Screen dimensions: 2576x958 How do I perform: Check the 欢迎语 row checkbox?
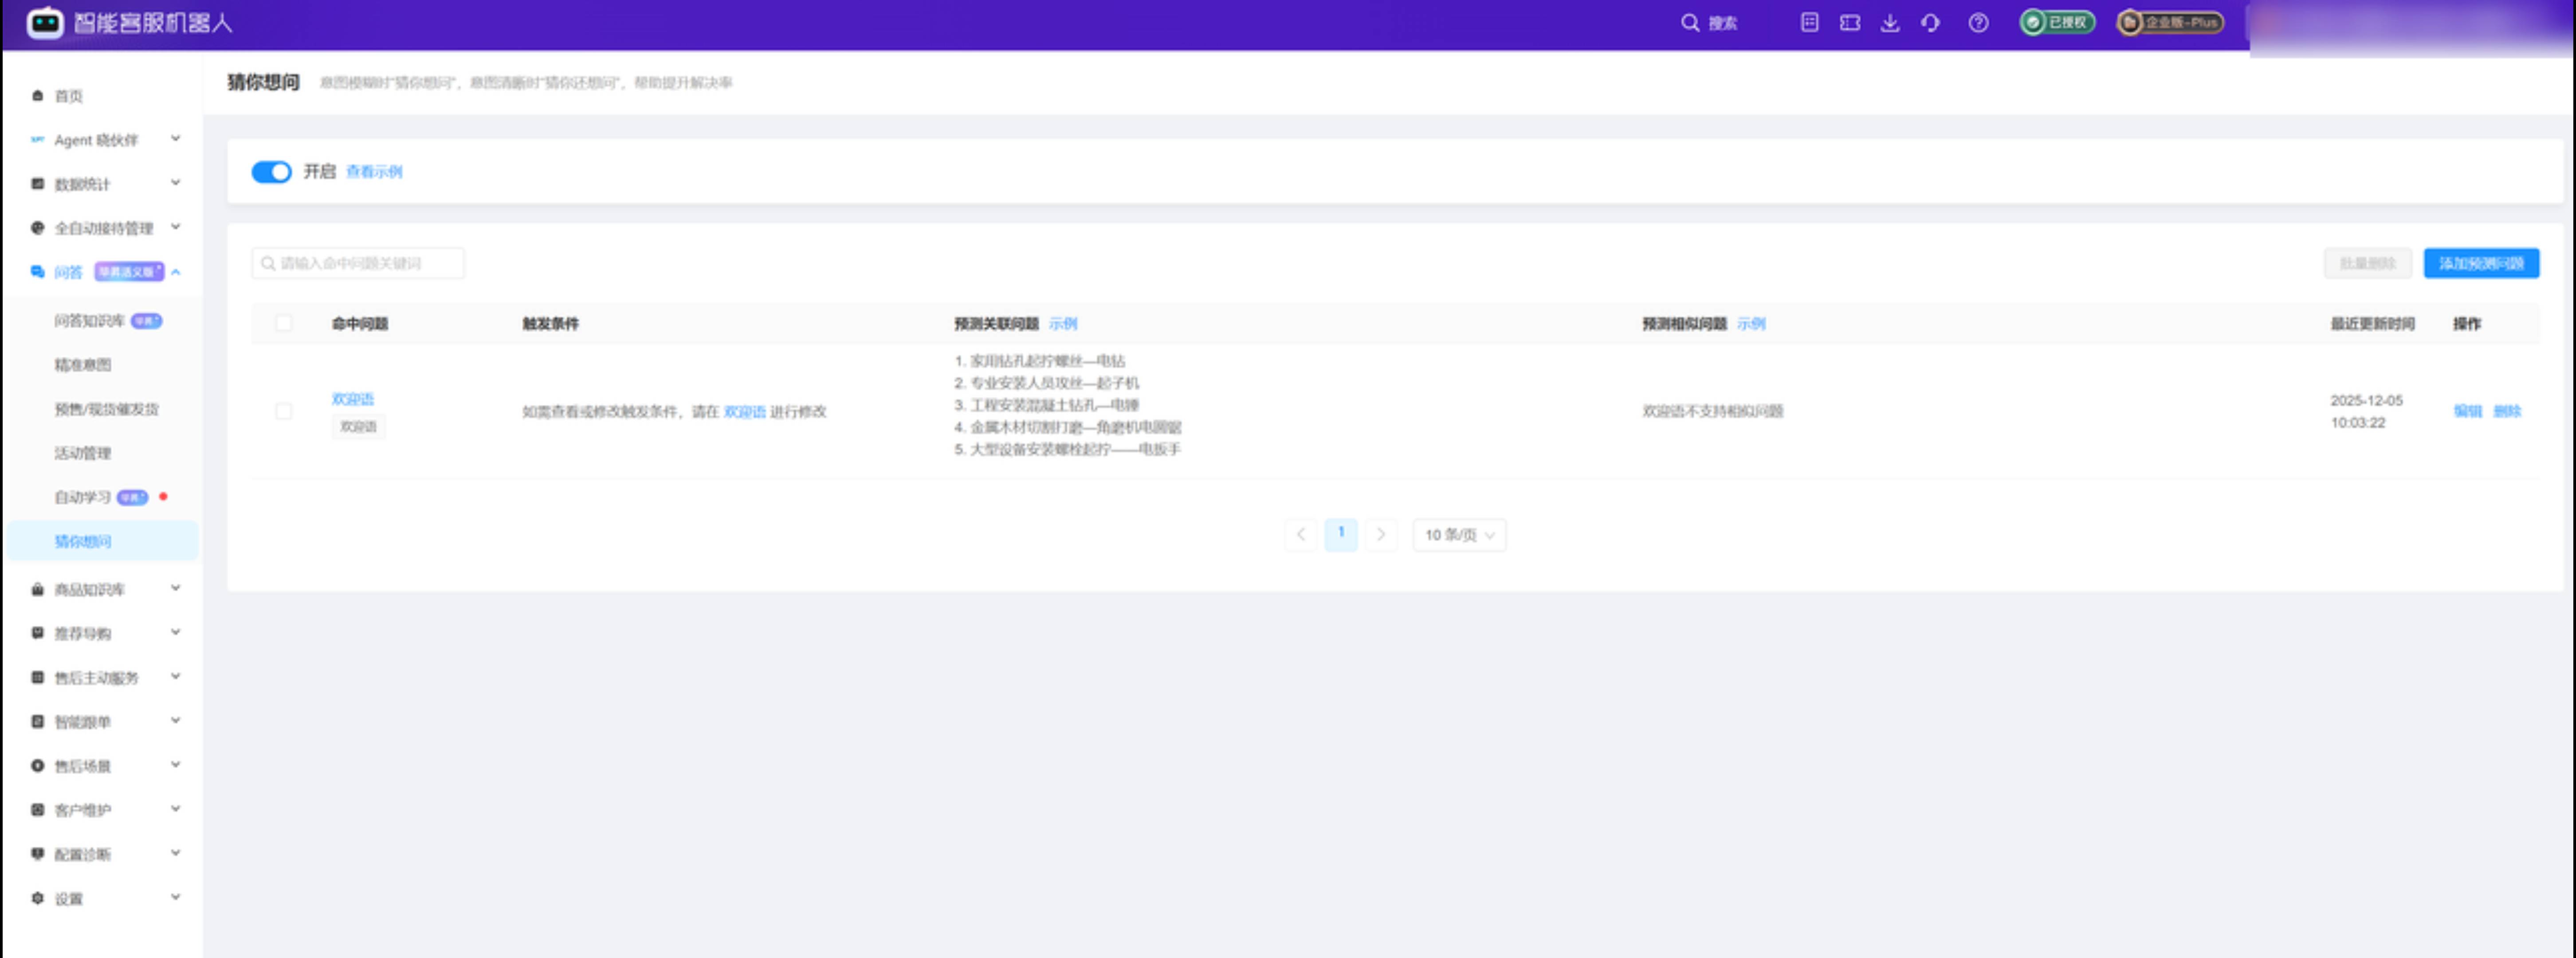pos(284,411)
